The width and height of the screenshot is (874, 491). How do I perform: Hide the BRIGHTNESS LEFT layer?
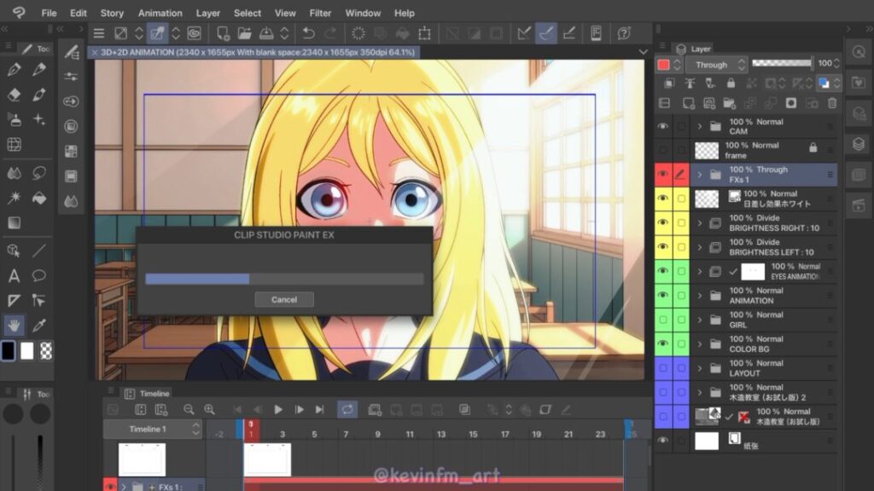click(662, 246)
